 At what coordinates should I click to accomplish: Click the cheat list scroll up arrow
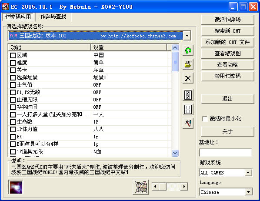pyautogui.click(x=175, y=47)
